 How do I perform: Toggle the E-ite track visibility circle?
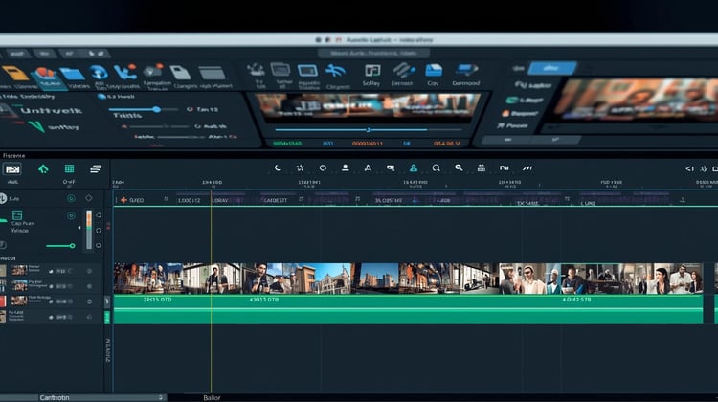[x=71, y=198]
